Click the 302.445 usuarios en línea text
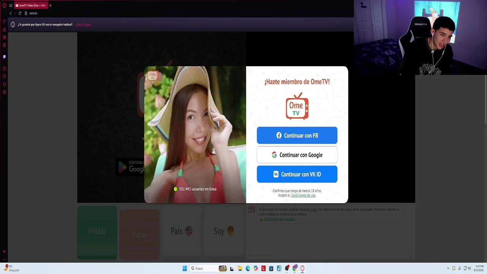This screenshot has width=487, height=274. click(197, 189)
